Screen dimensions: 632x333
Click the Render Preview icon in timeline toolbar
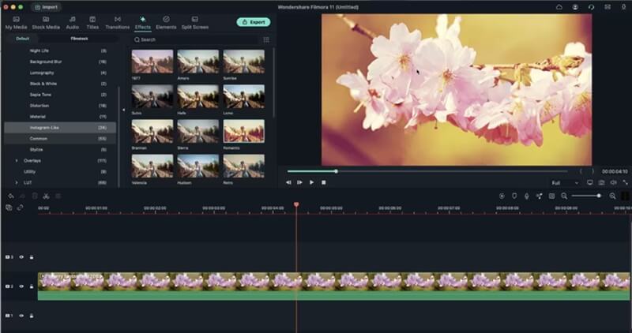502,196
